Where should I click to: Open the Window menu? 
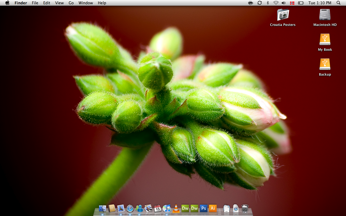coord(86,3)
